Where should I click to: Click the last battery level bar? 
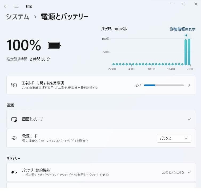coord(189,52)
